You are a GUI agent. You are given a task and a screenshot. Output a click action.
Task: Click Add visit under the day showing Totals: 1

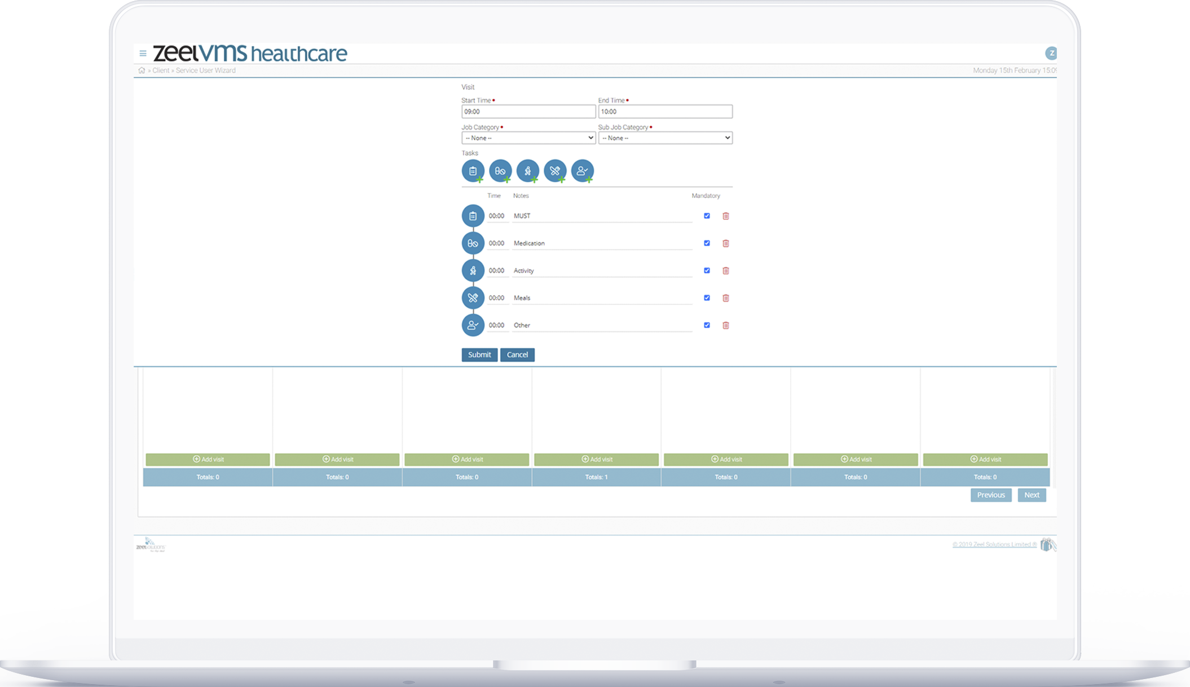pos(596,459)
